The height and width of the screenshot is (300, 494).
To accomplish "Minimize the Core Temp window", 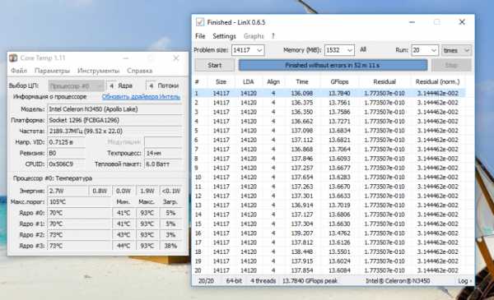I will pyautogui.click(x=126, y=58).
